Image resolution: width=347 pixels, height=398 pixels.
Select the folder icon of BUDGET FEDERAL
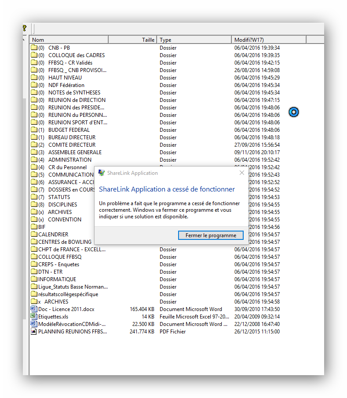(34, 130)
